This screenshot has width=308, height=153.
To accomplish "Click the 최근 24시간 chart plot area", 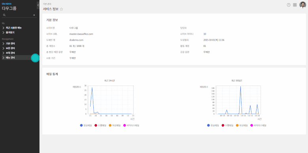I will 111,100.
